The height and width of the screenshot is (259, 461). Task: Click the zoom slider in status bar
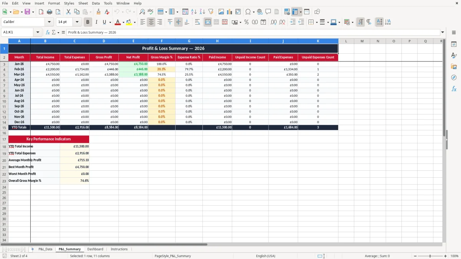[430, 256]
